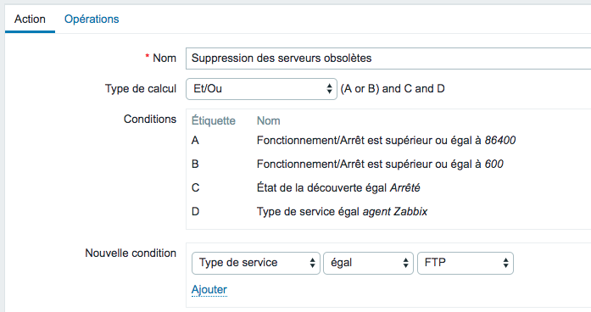Click label letter C in conditions
The image size is (591, 312).
coord(195,188)
